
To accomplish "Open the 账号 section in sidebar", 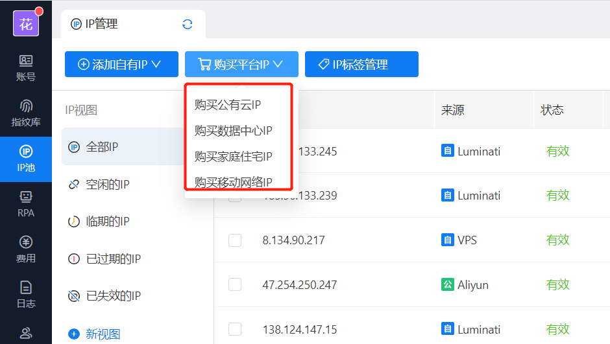I will [x=26, y=67].
